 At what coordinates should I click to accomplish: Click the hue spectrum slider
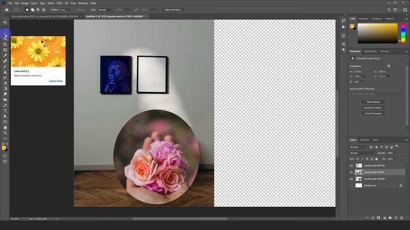[403, 33]
